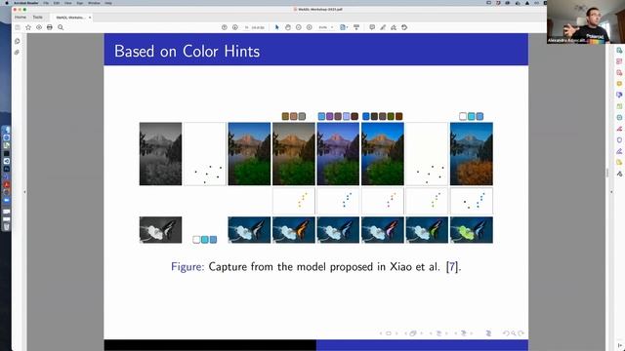Open the Apple menu

point(7,3)
